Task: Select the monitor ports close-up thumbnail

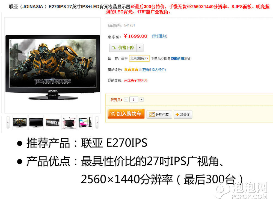Action: (x=52, y=122)
